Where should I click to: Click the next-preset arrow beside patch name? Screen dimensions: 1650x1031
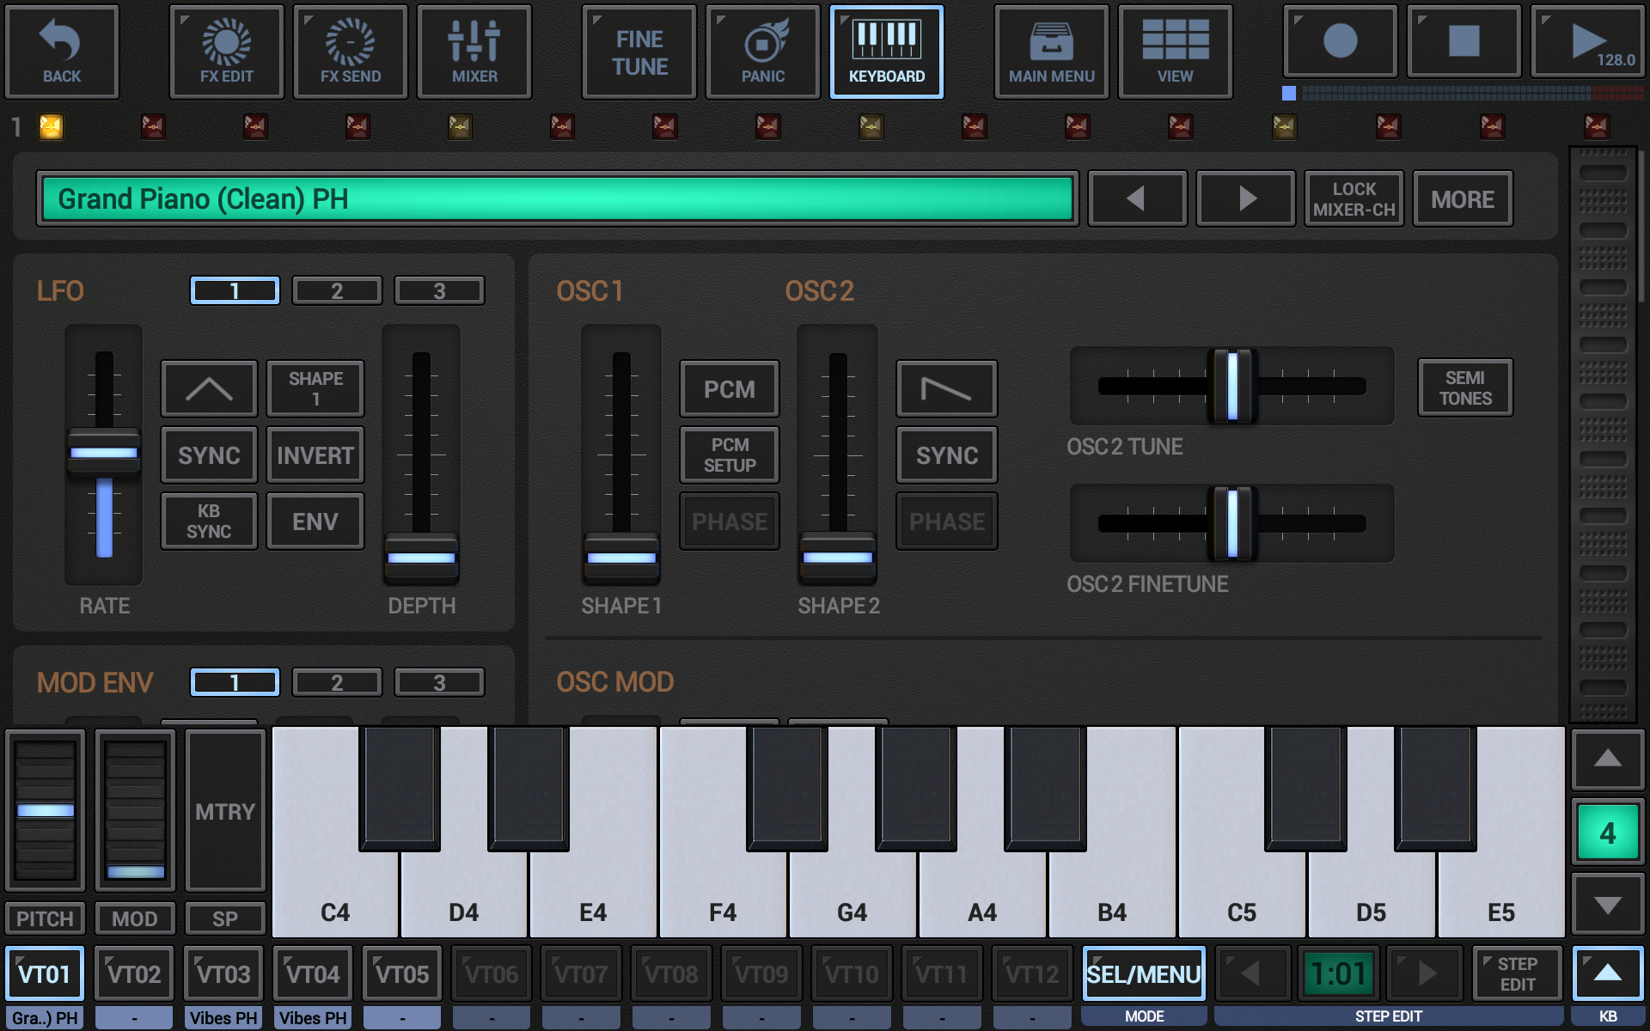(x=1245, y=198)
